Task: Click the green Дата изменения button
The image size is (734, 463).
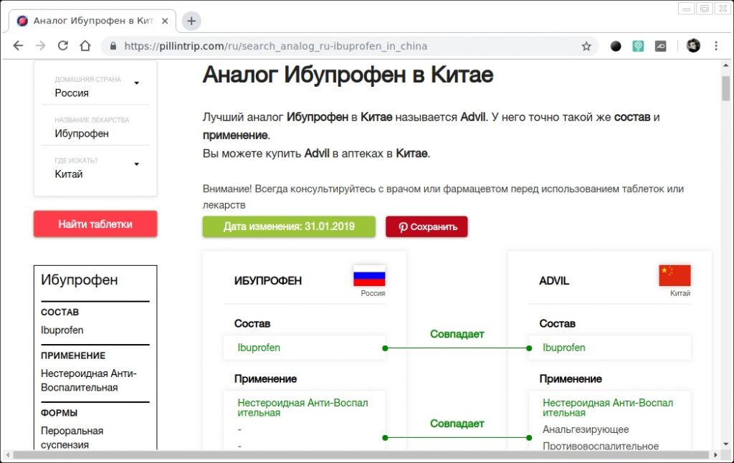Action: 289,226
